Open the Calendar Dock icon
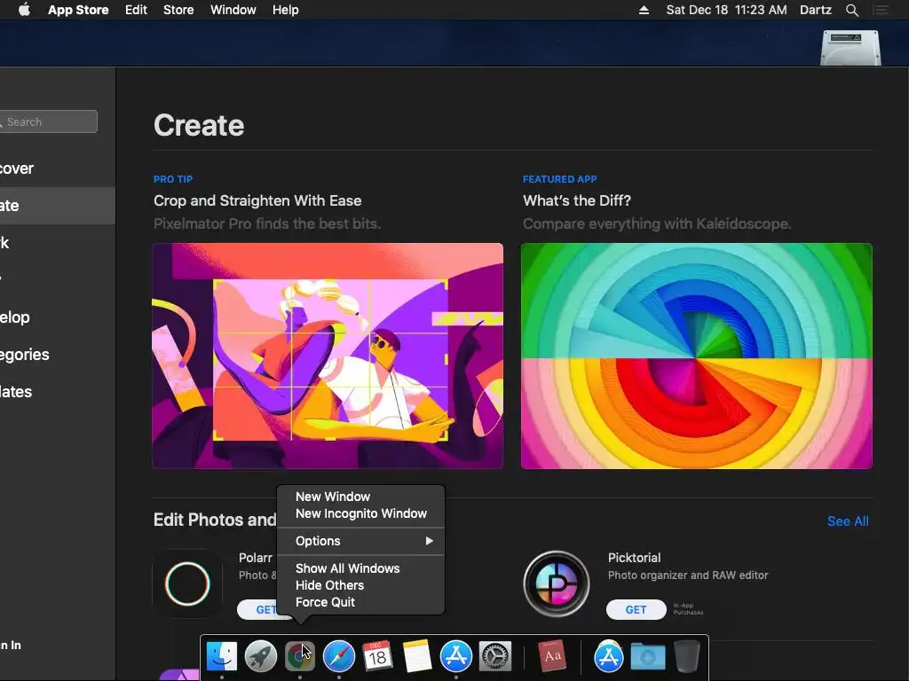The image size is (909, 681). point(377,657)
